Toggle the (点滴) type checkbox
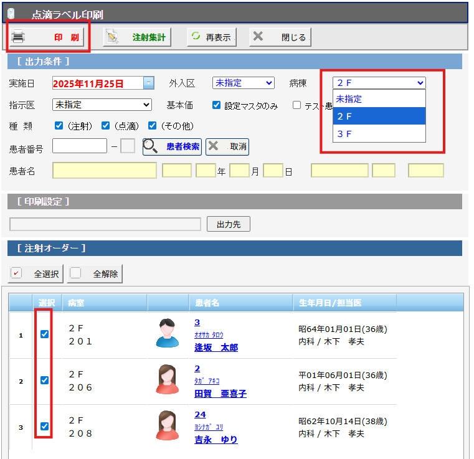Image resolution: width=474 pixels, height=459 pixels. 106,126
